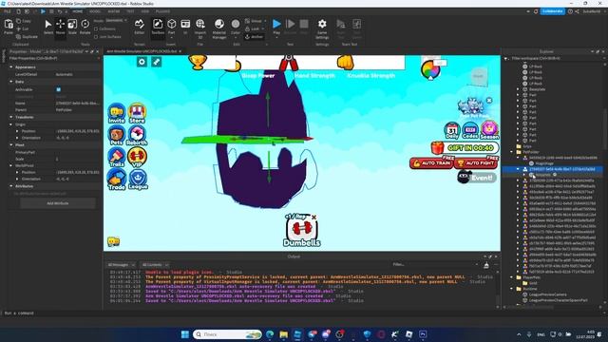This screenshot has height=342, width=608.
Task: Click the Dumbells tool slot
Action: coord(302,231)
